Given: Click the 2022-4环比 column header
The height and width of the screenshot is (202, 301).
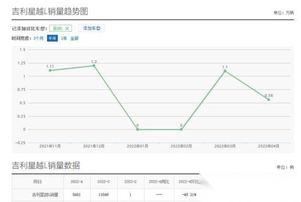Looking at the screenshot, I should click(x=189, y=182).
